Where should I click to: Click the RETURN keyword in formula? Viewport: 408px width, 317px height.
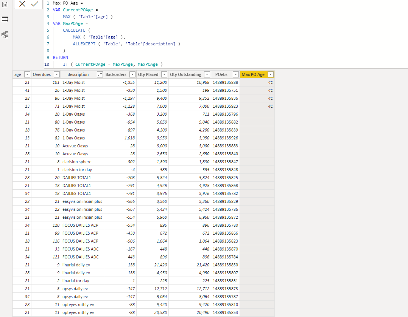[x=61, y=57]
